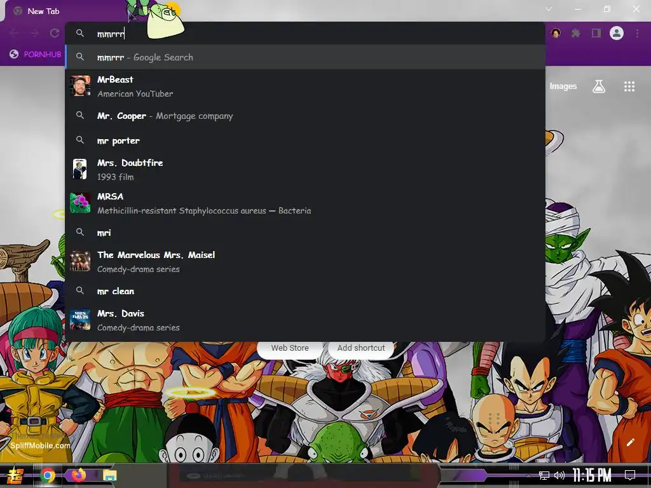Image resolution: width=651 pixels, height=488 pixels.
Task: Open the Start button on taskbar
Action: click(x=15, y=475)
